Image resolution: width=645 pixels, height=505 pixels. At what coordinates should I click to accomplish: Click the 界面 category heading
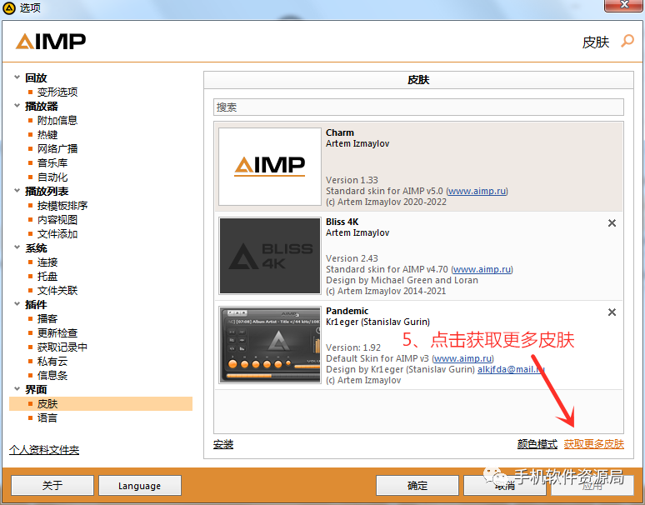(36, 389)
